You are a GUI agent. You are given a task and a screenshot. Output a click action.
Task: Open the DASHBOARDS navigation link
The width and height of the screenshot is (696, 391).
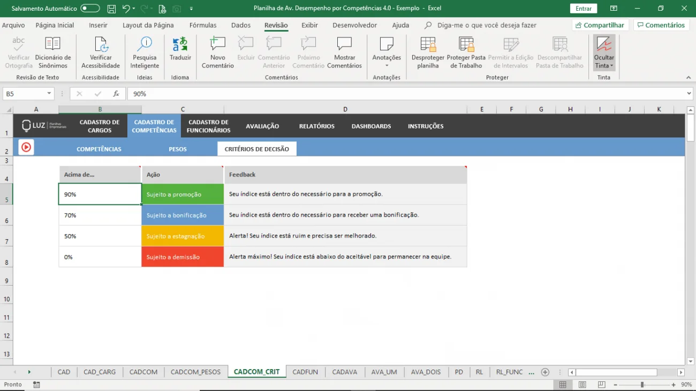371,126
